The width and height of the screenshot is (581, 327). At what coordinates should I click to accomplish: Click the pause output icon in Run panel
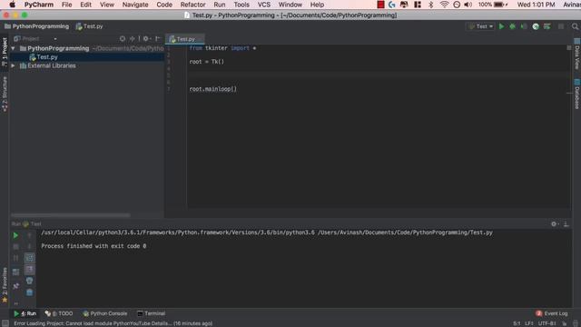point(15,258)
